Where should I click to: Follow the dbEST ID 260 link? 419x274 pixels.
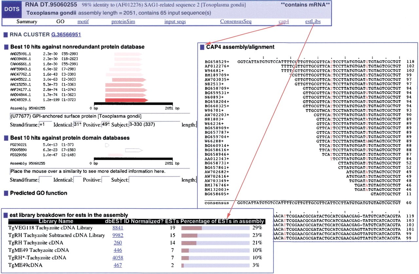coord(118,243)
